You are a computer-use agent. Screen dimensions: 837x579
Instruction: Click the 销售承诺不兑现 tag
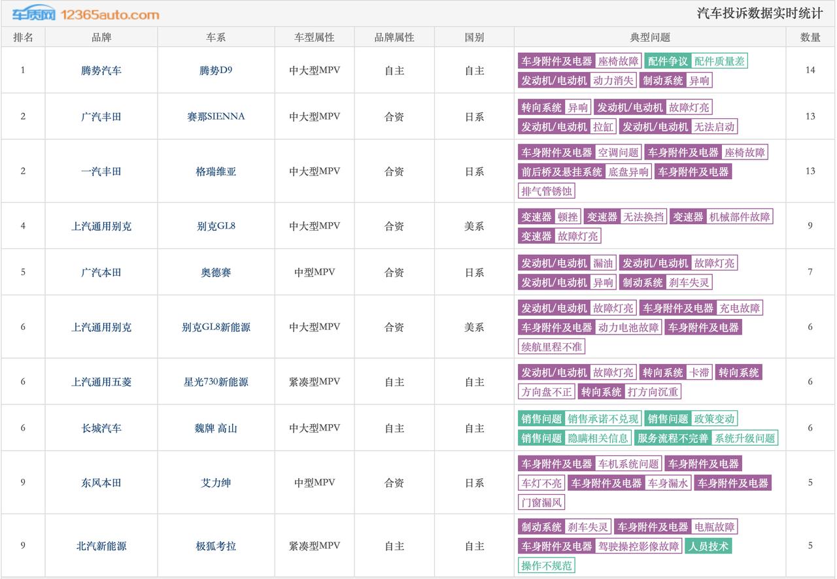pos(605,419)
